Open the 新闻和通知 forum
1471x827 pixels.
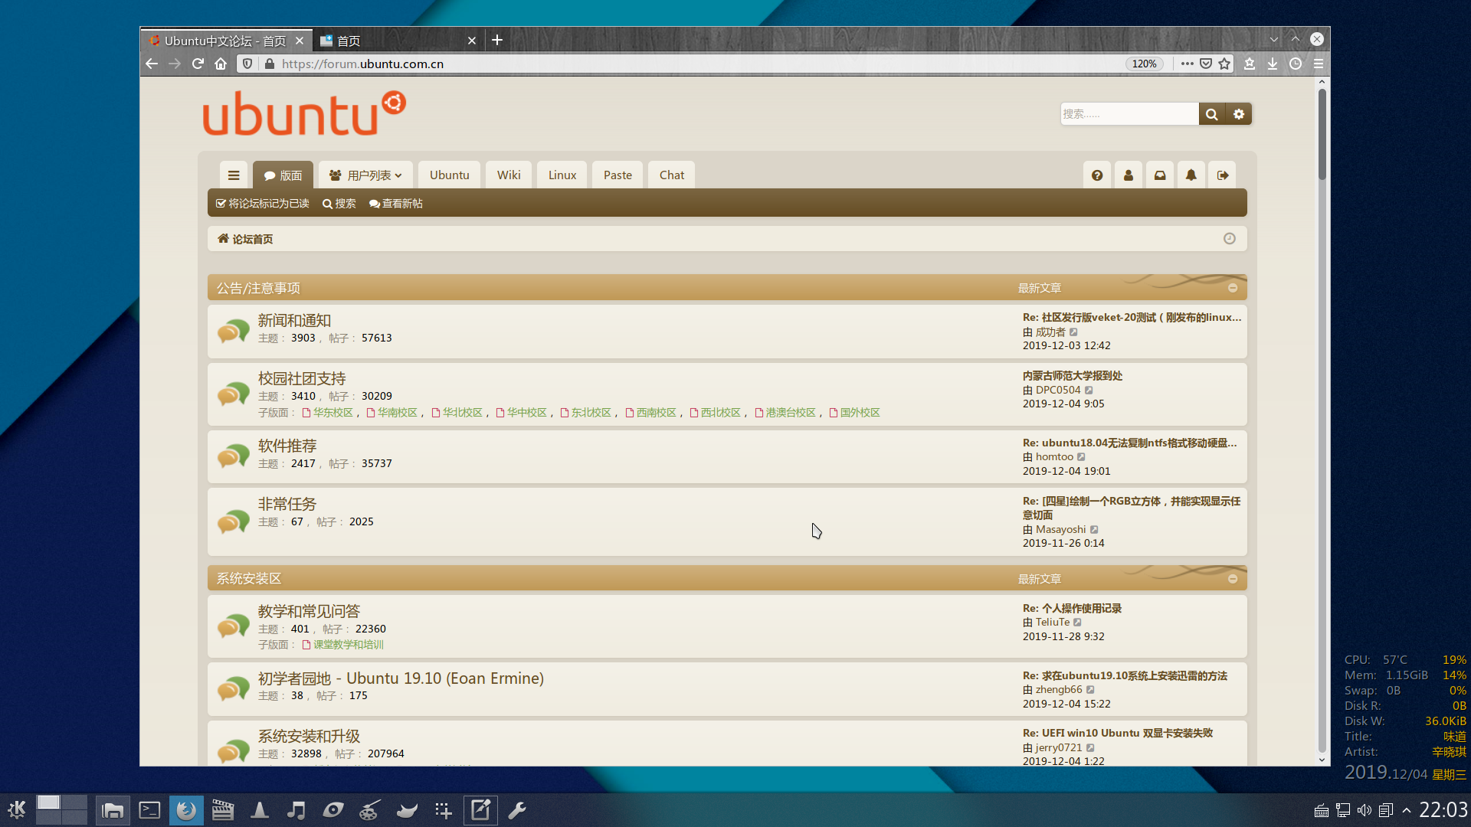[294, 321]
